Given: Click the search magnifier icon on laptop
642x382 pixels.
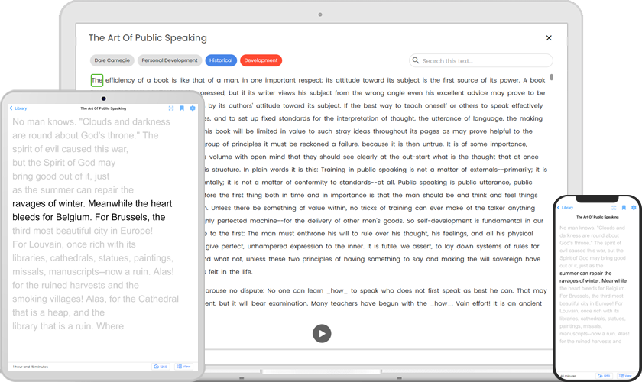Looking at the screenshot, I should 416,60.
